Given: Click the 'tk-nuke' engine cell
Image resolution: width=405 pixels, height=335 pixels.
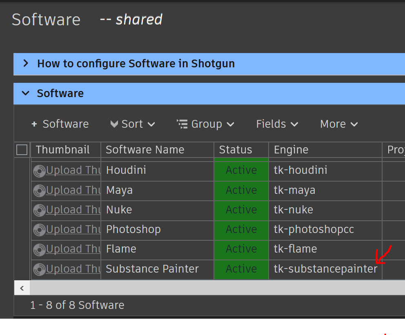Looking at the screenshot, I should 325,211.
